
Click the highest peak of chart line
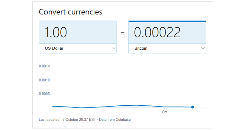click(x=136, y=105)
